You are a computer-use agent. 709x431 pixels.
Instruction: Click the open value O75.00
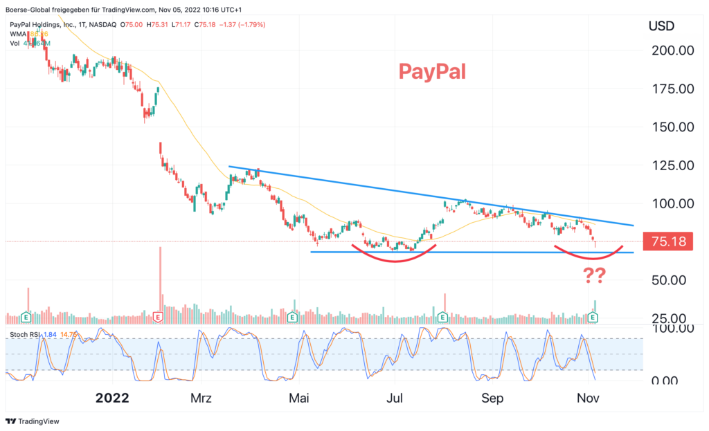[x=131, y=25]
